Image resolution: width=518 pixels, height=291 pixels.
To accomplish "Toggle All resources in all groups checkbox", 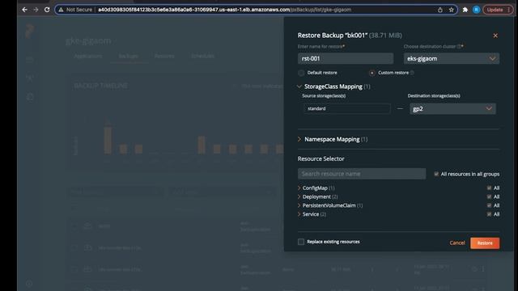I will click(x=436, y=174).
